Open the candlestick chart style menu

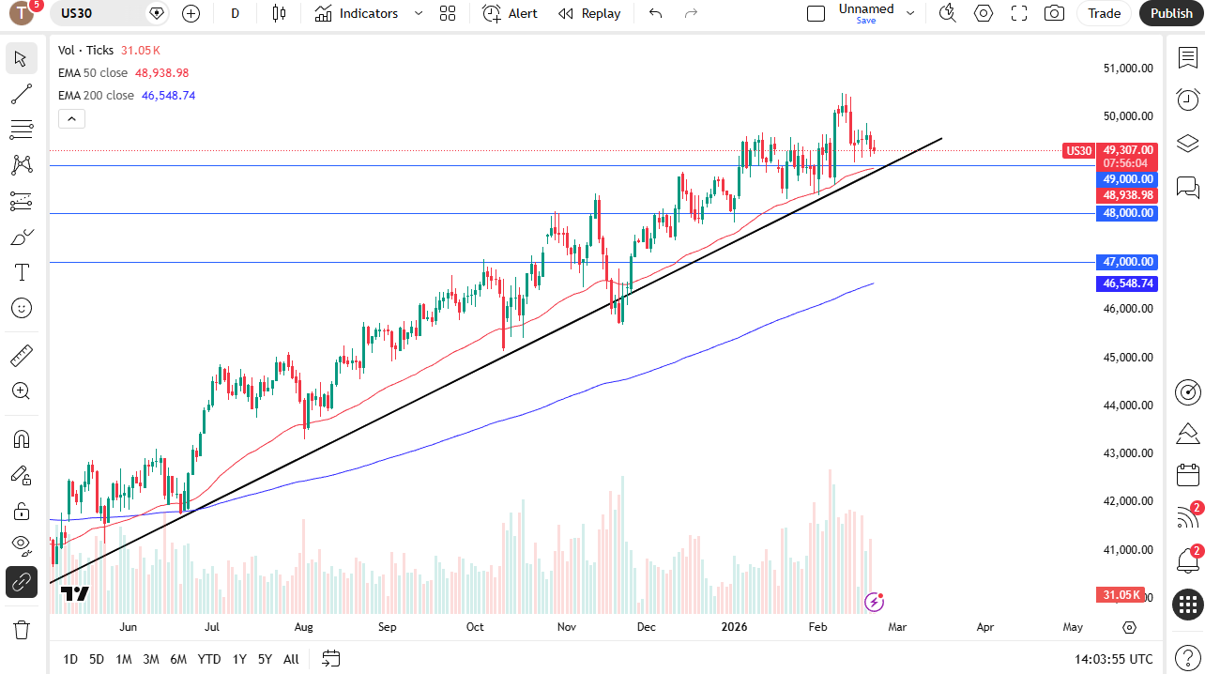point(278,13)
